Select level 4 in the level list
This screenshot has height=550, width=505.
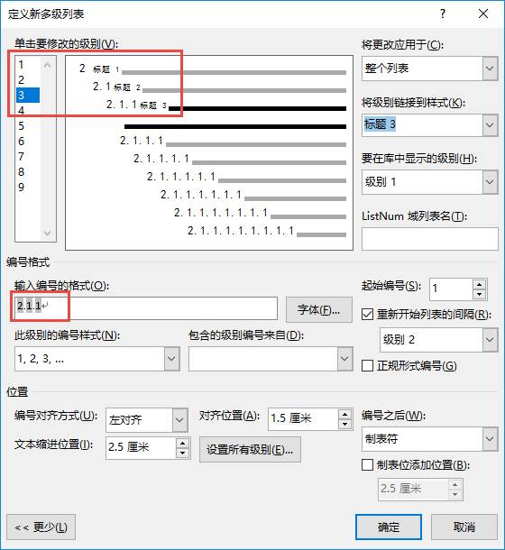point(28,111)
